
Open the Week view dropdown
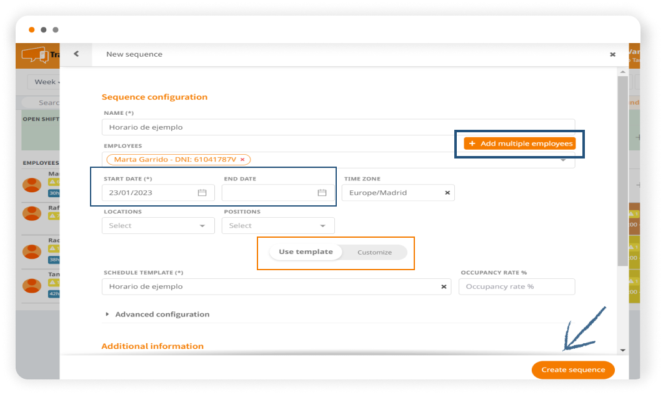46,82
